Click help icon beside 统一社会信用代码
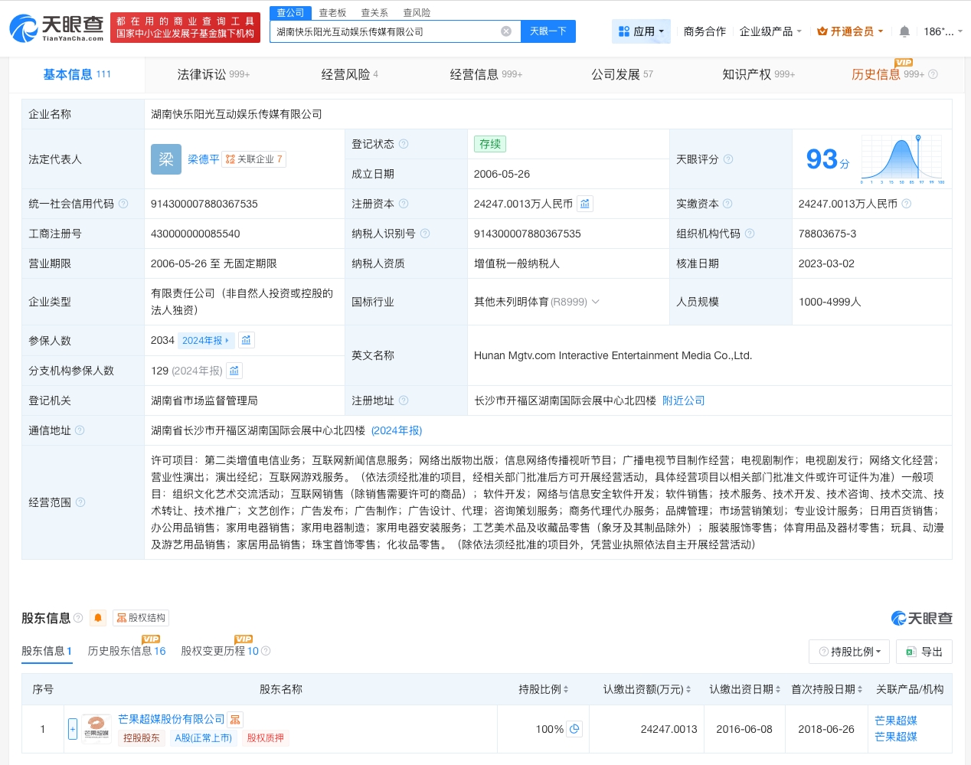The width and height of the screenshot is (971, 765). click(x=123, y=204)
